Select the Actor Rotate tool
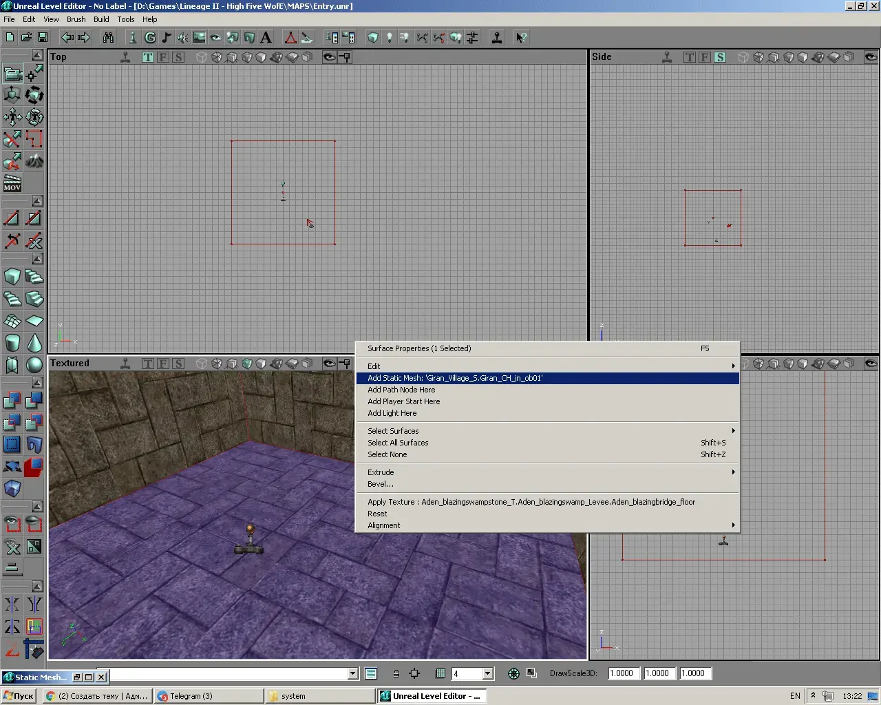 [34, 95]
